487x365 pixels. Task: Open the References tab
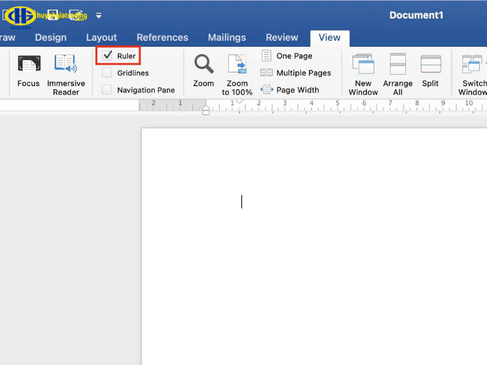pos(162,38)
